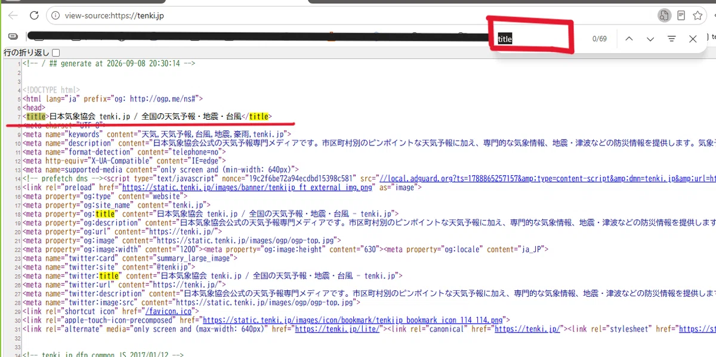The height and width of the screenshot is (357, 716).
Task: Click the head tag on line 6
Action: tap(33, 107)
